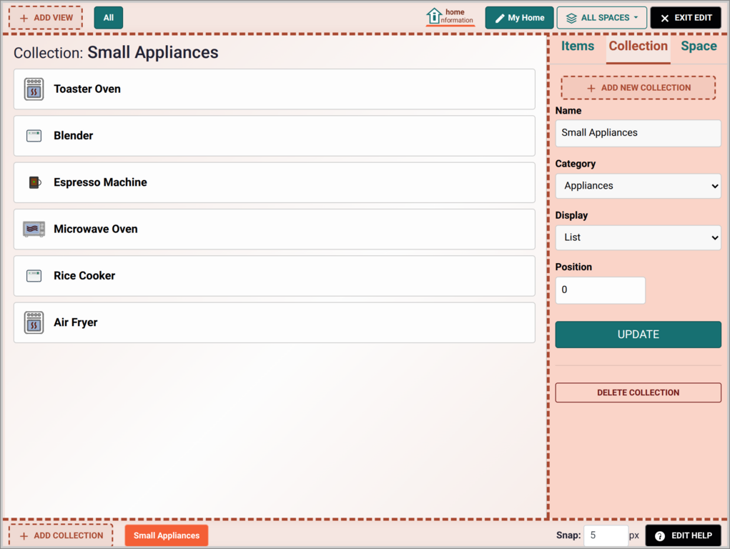Select the Collection tab
The height and width of the screenshot is (549, 730).
click(x=638, y=46)
